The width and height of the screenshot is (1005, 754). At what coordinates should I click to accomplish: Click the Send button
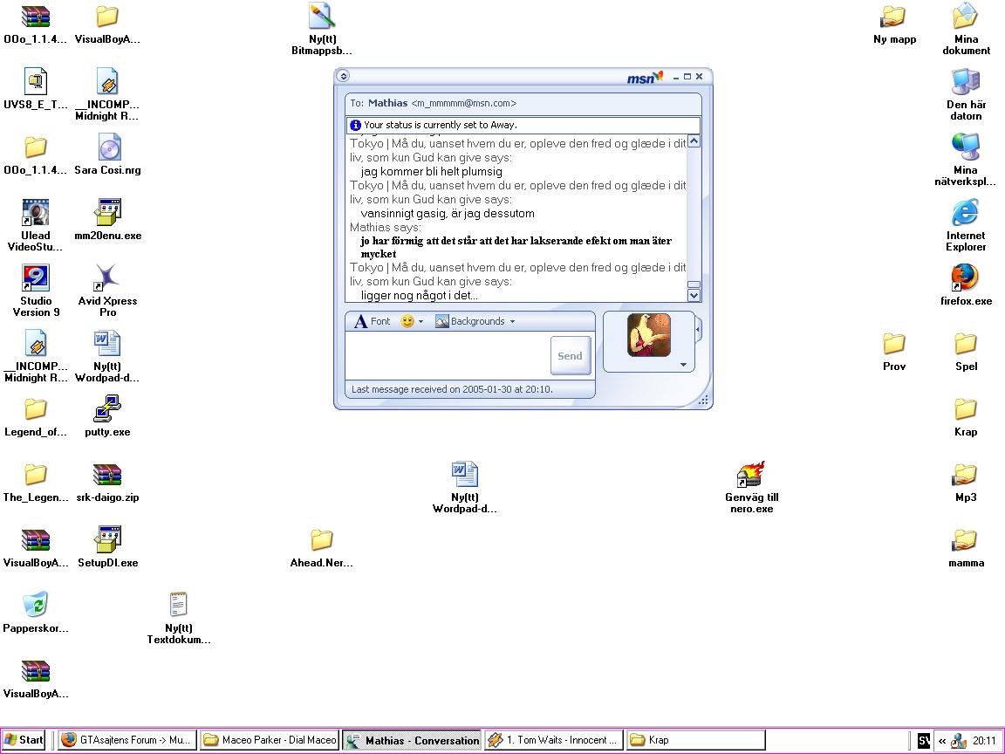[x=570, y=356]
